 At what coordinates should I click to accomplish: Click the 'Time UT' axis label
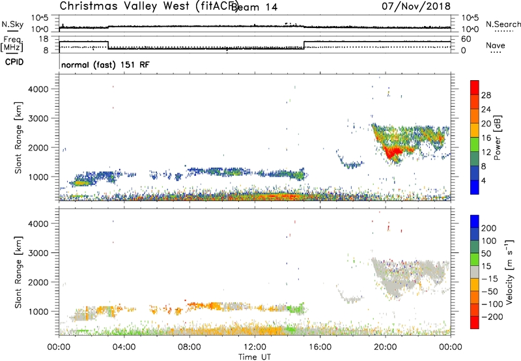(x=255, y=357)
